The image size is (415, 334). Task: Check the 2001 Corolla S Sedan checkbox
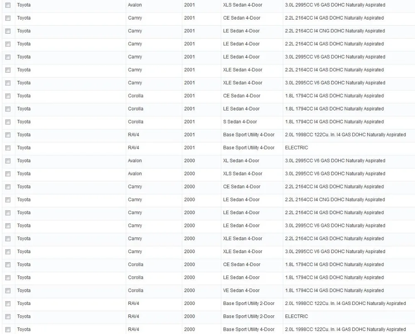pyautogui.click(x=8, y=122)
